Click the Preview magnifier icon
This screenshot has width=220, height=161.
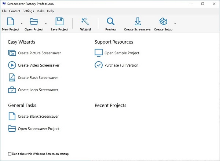tap(111, 22)
